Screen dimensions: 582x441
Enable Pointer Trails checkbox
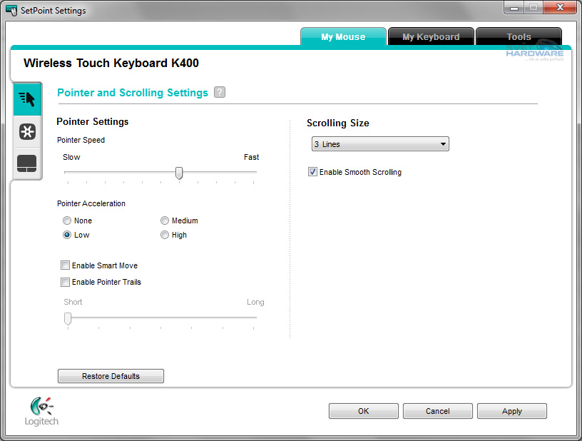pos(66,282)
